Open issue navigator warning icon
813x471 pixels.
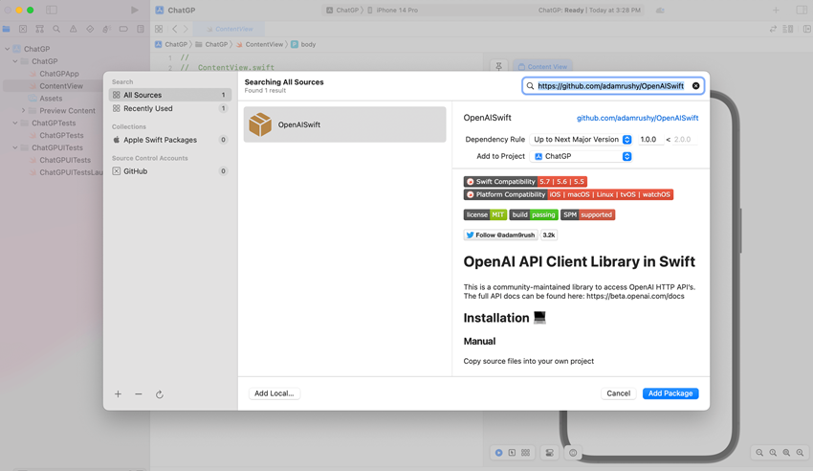73,29
